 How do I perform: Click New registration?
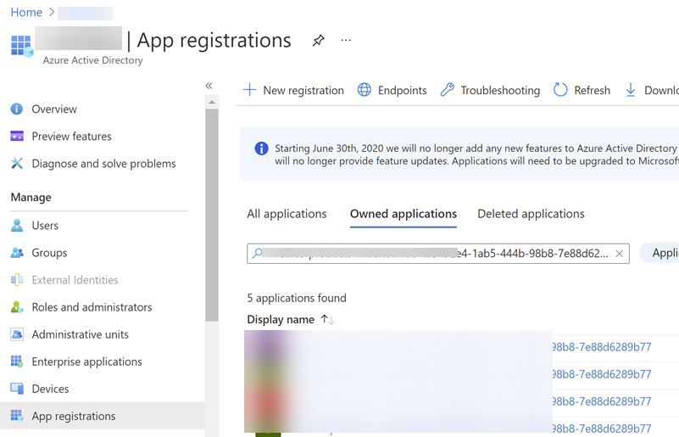pos(293,90)
